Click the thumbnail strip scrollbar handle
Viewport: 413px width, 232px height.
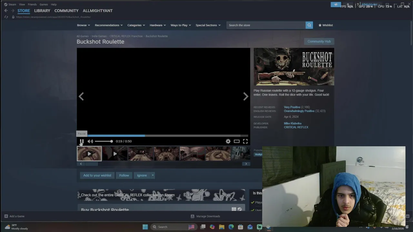point(91,164)
